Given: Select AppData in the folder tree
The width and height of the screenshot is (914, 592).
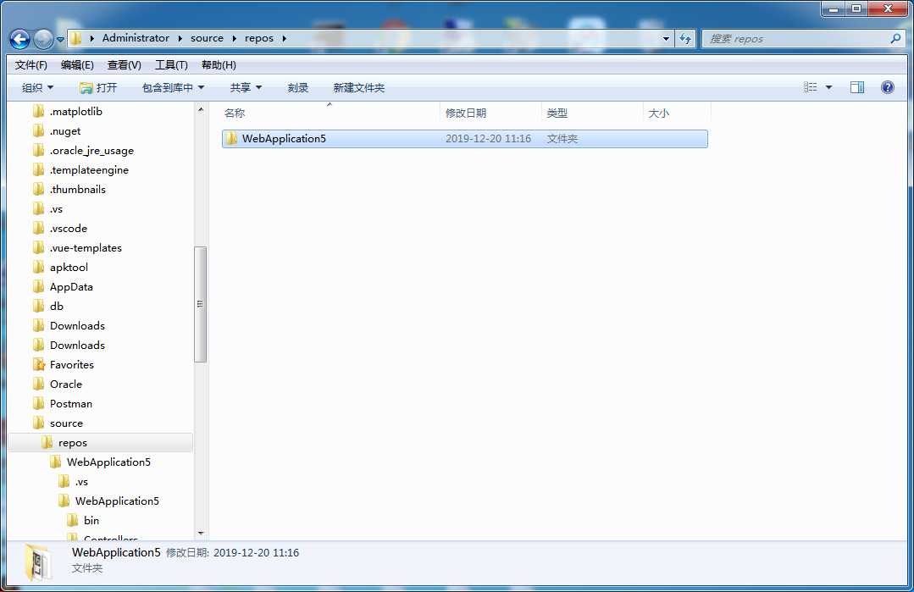Looking at the screenshot, I should pos(71,286).
